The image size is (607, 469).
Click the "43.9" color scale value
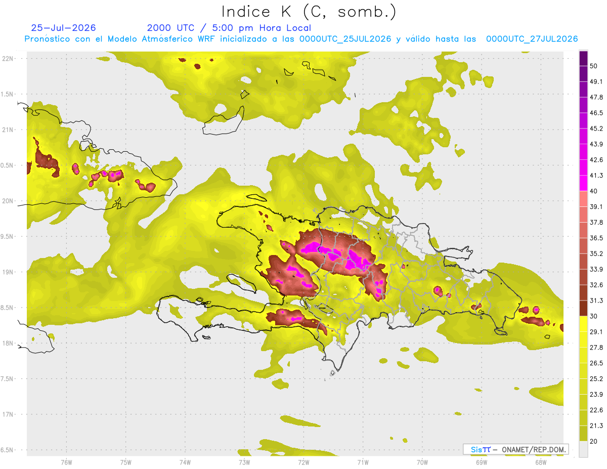click(596, 144)
